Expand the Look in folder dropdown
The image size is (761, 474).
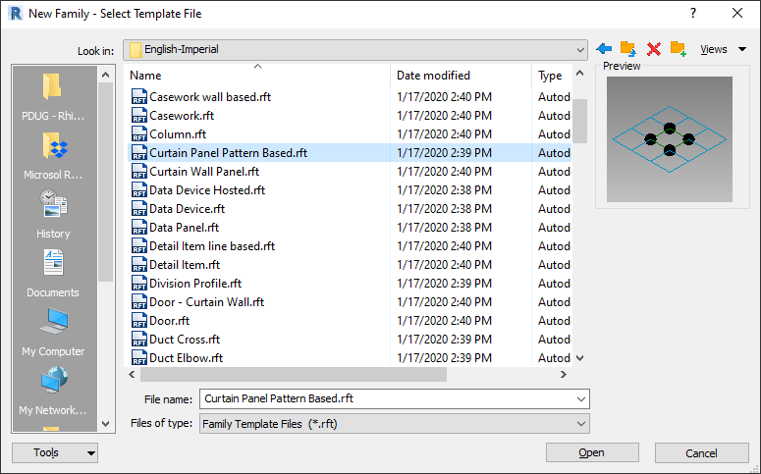[x=580, y=49]
